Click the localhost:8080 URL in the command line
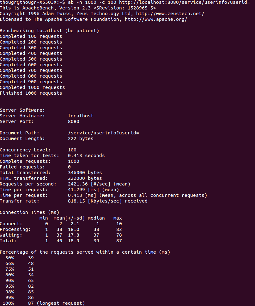The width and height of the screenshot is (255, 306). pyautogui.click(x=185, y=2)
